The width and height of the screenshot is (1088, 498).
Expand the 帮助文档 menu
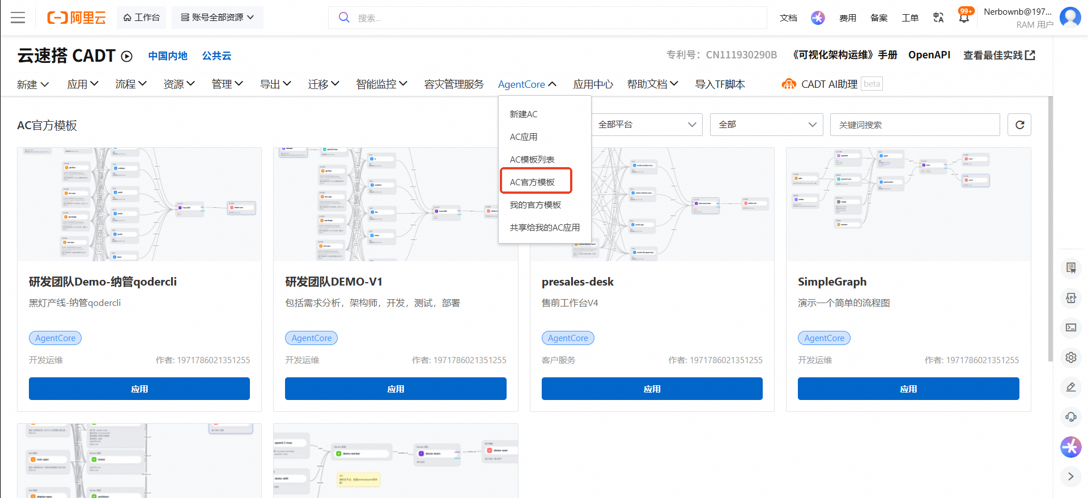653,84
